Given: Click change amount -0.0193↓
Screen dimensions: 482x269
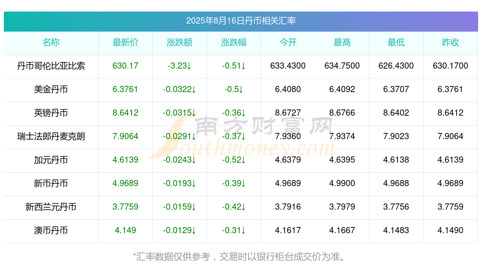Looking at the screenshot, I should (180, 183).
